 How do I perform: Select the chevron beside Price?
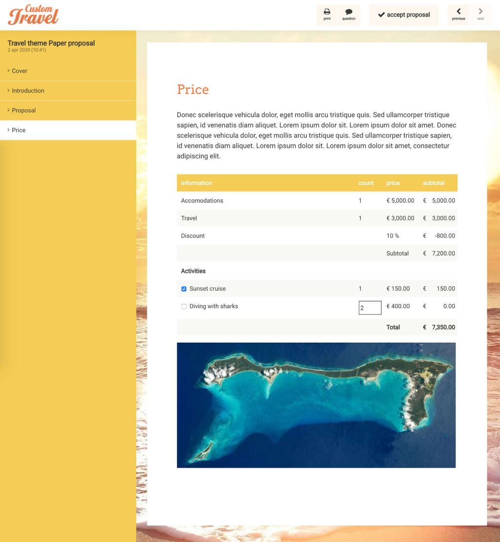pos(8,130)
